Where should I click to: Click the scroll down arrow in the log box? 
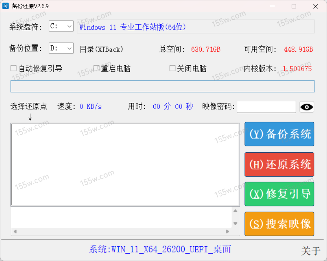[x=235, y=223]
